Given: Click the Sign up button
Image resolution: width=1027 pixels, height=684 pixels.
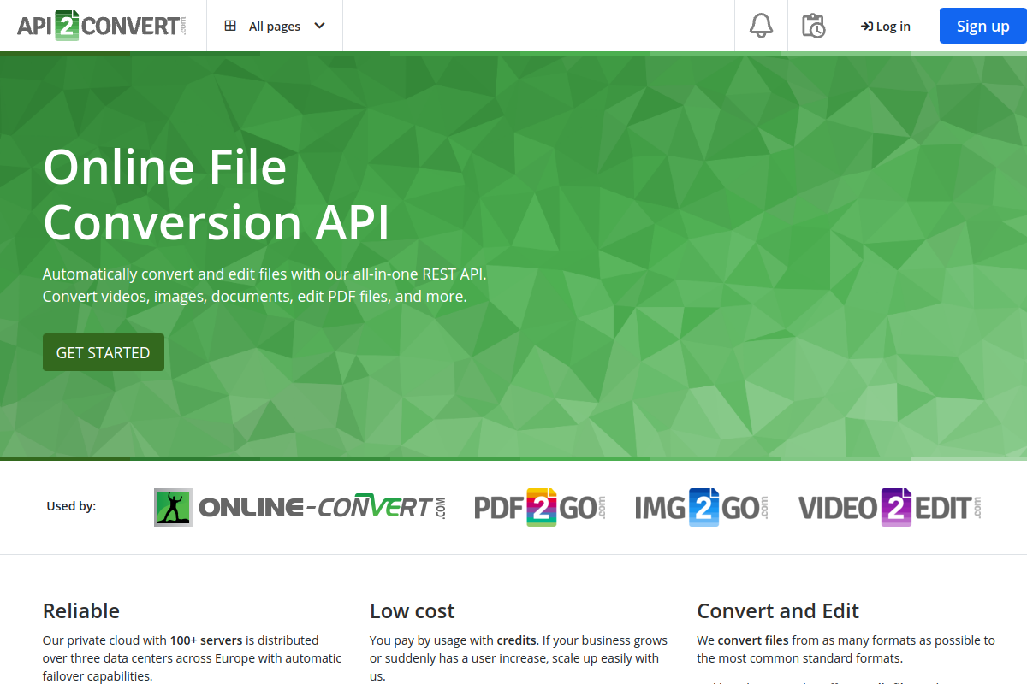Looking at the screenshot, I should click(982, 26).
